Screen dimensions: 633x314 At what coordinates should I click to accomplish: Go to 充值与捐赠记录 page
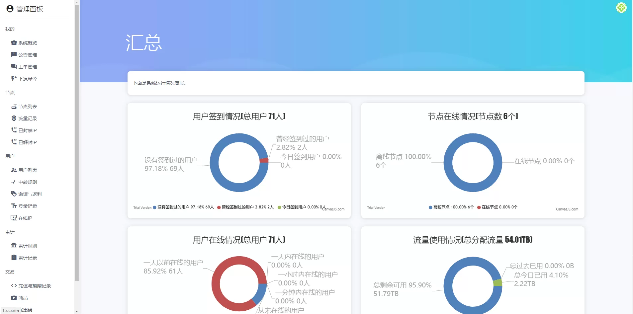(x=35, y=286)
